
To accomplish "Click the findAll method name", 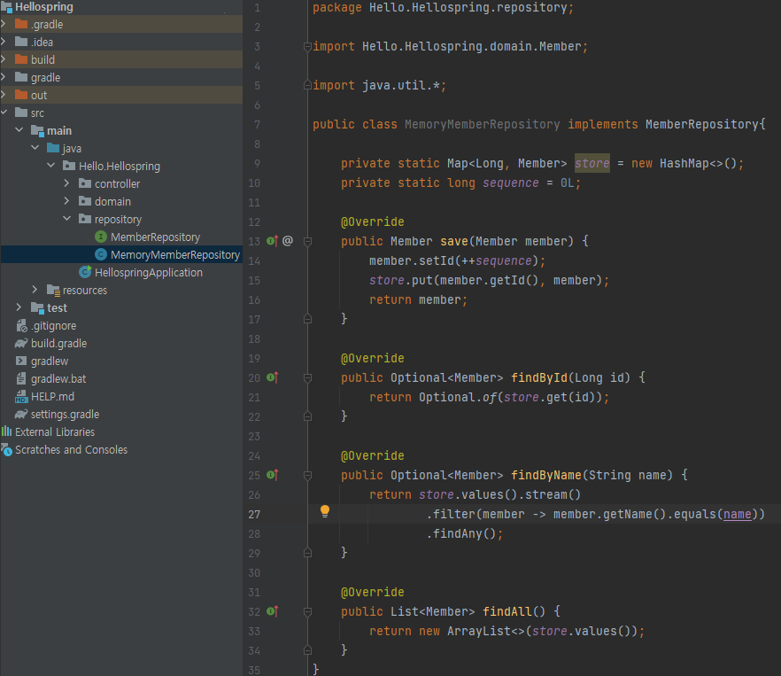I will [x=507, y=611].
